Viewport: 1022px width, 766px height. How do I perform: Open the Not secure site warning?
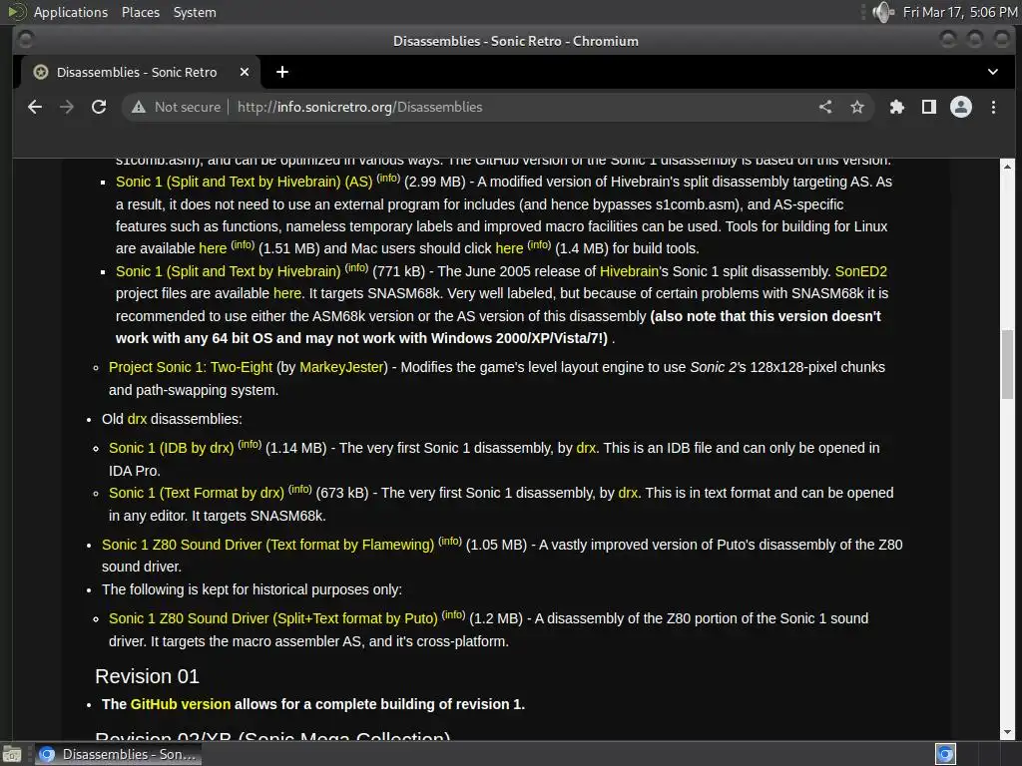coord(176,107)
